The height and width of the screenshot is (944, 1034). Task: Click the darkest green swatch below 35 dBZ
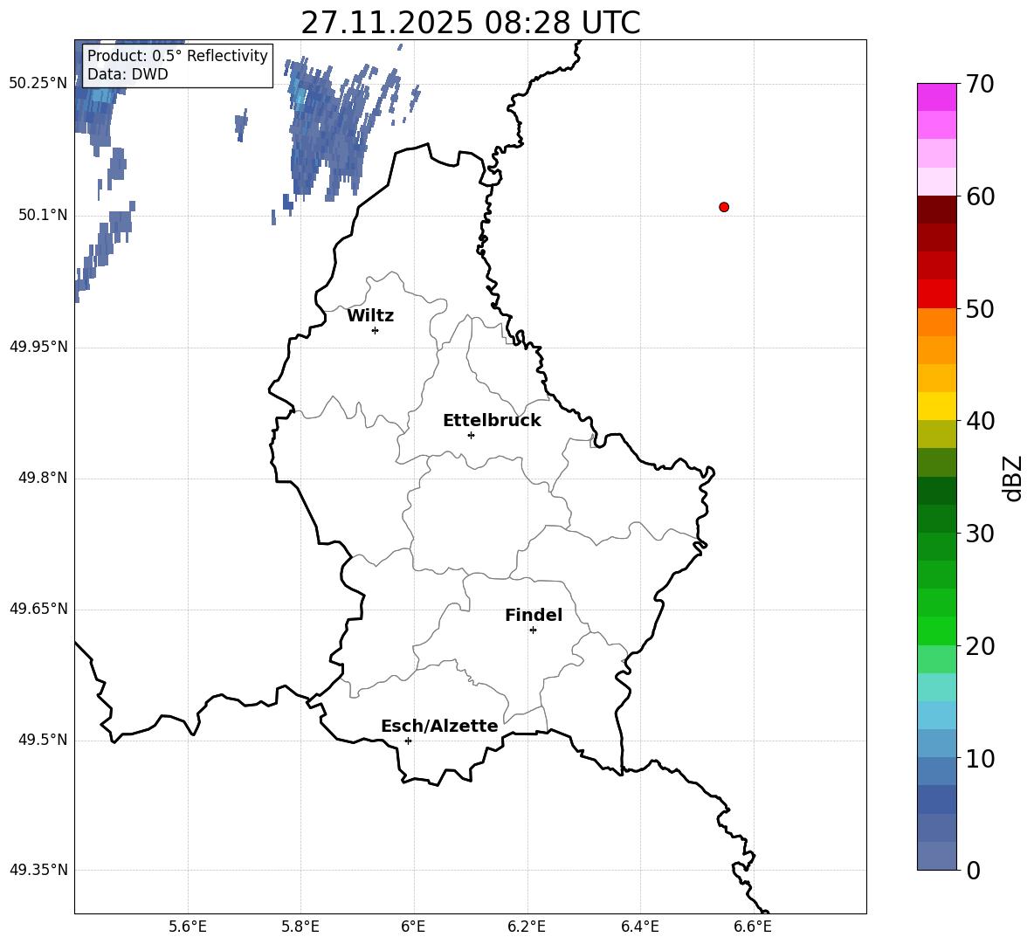pos(937,491)
